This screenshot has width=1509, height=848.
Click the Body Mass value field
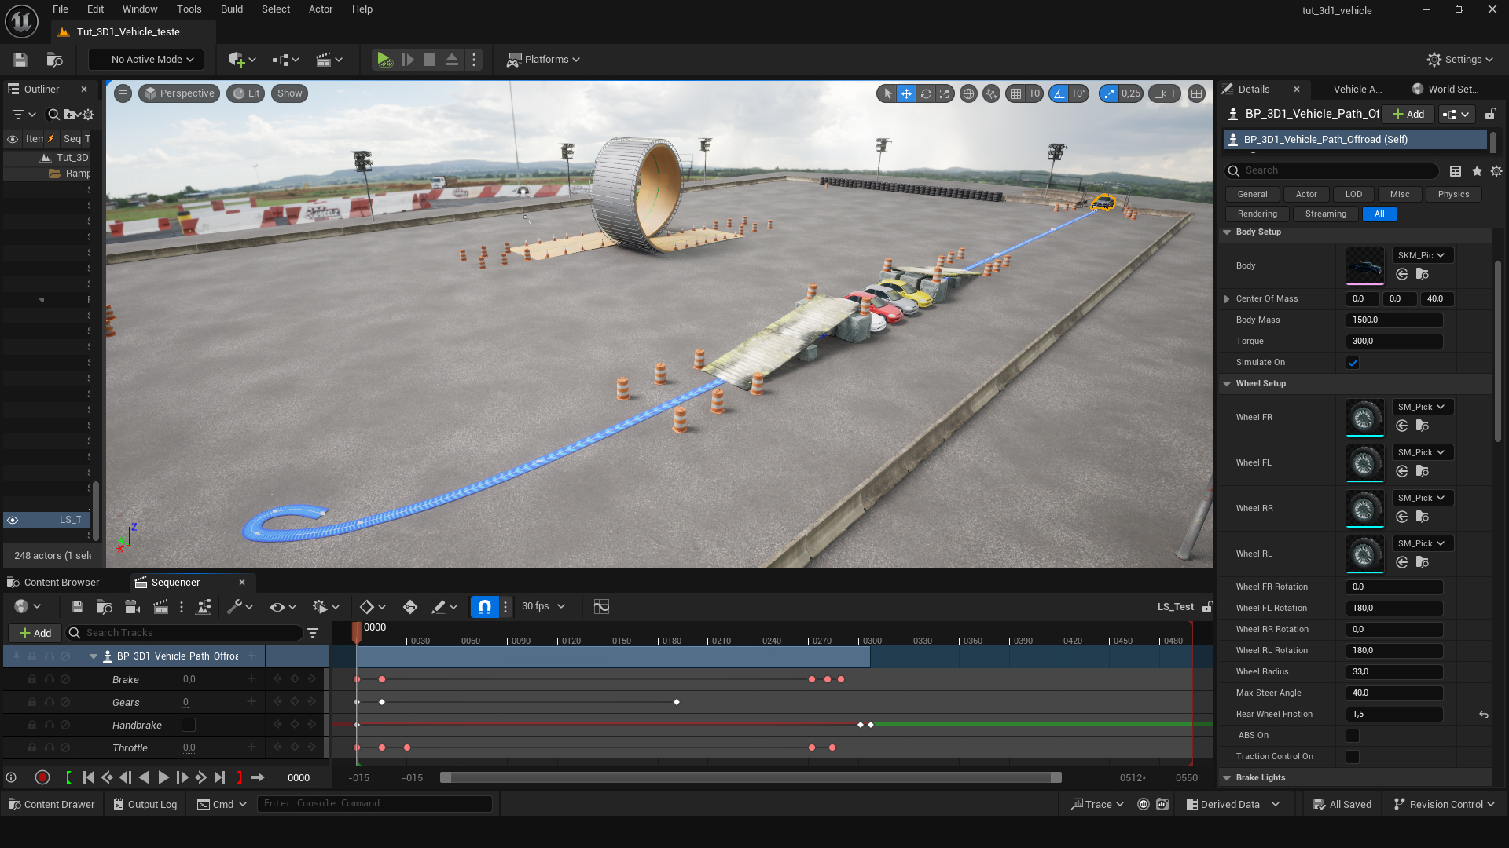(x=1393, y=320)
